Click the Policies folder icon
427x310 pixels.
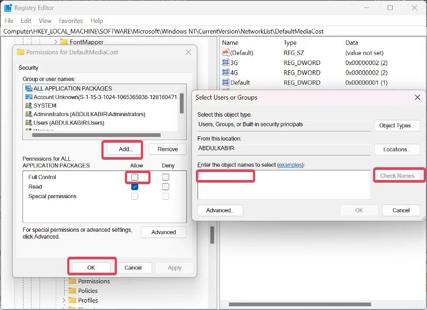pyautogui.click(x=73, y=291)
